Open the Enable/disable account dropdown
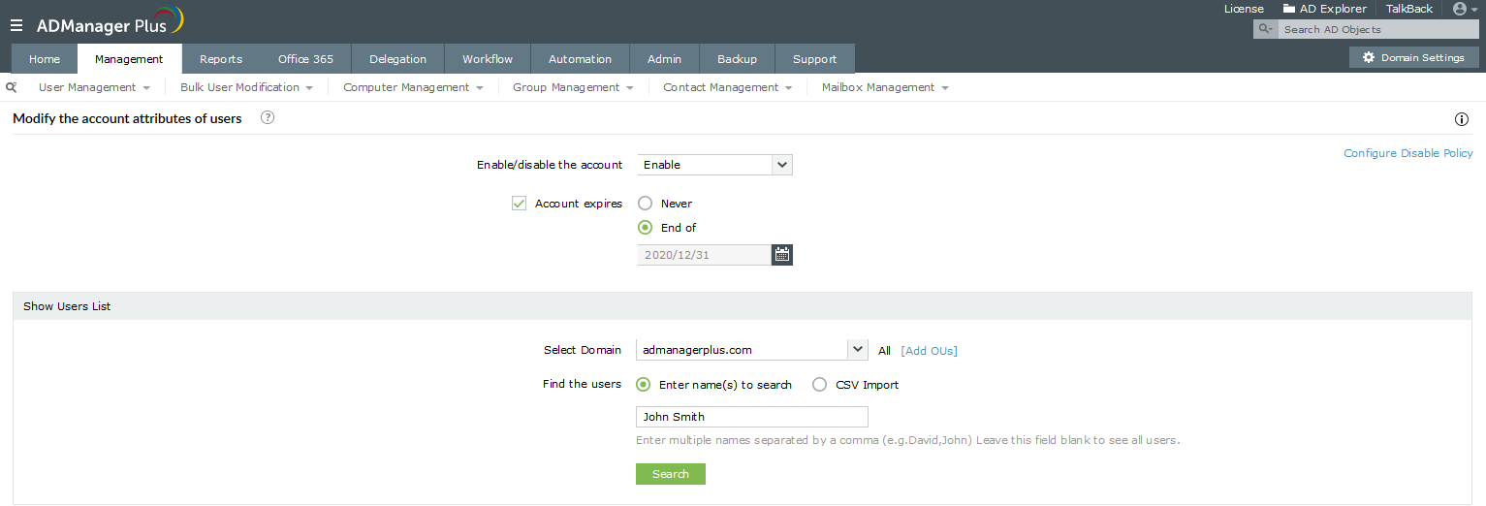 pos(715,165)
